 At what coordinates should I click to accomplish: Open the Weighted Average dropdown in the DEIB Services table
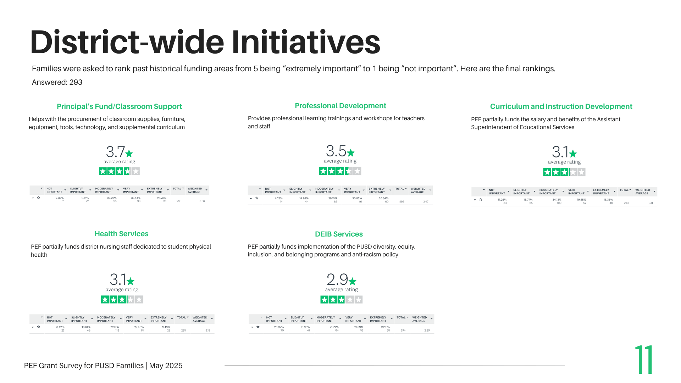431,319
